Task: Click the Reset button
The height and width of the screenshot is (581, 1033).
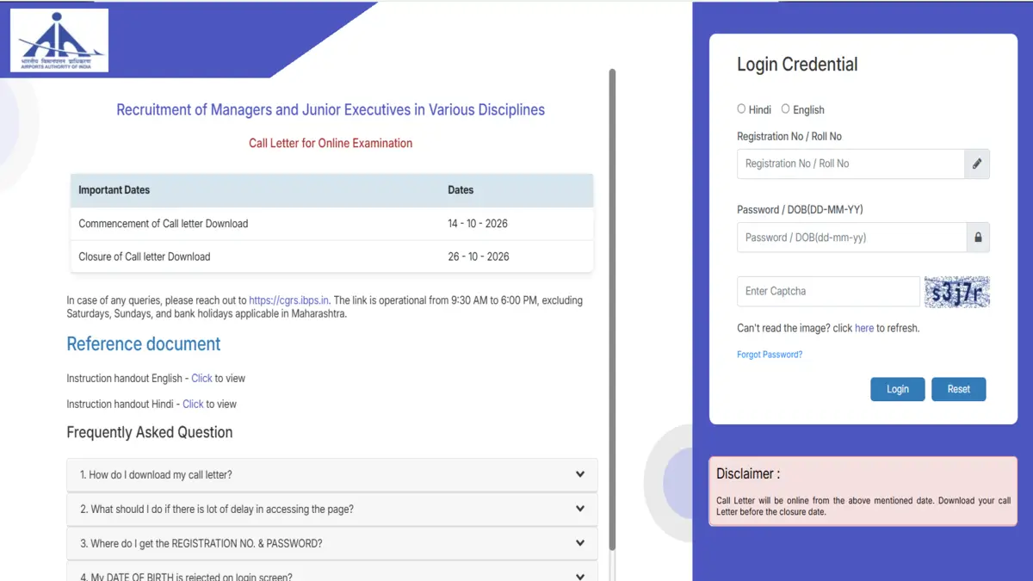Action: [959, 389]
